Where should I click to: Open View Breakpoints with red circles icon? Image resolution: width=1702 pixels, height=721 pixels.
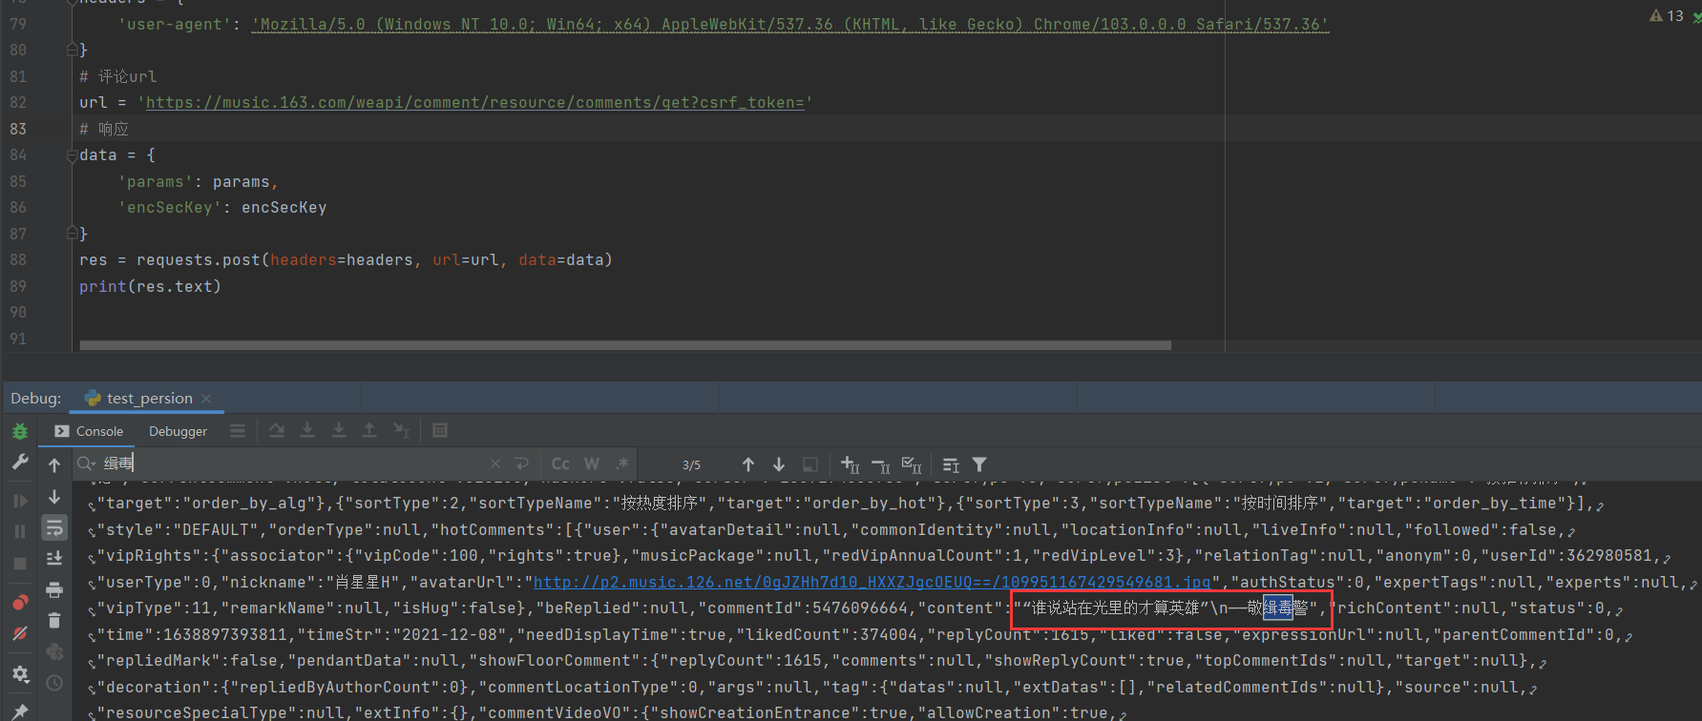point(20,602)
